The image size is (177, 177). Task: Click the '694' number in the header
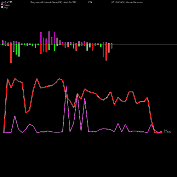[x=90, y=2]
